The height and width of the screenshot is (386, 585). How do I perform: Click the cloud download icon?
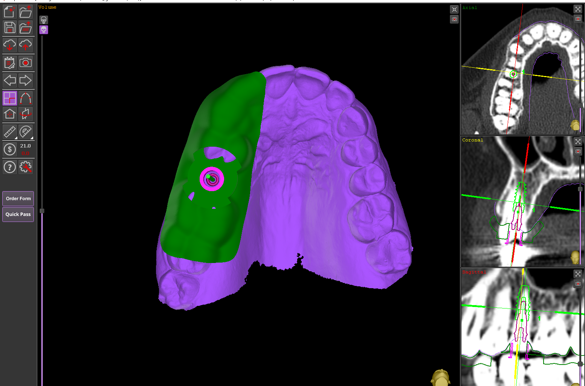pyautogui.click(x=10, y=45)
